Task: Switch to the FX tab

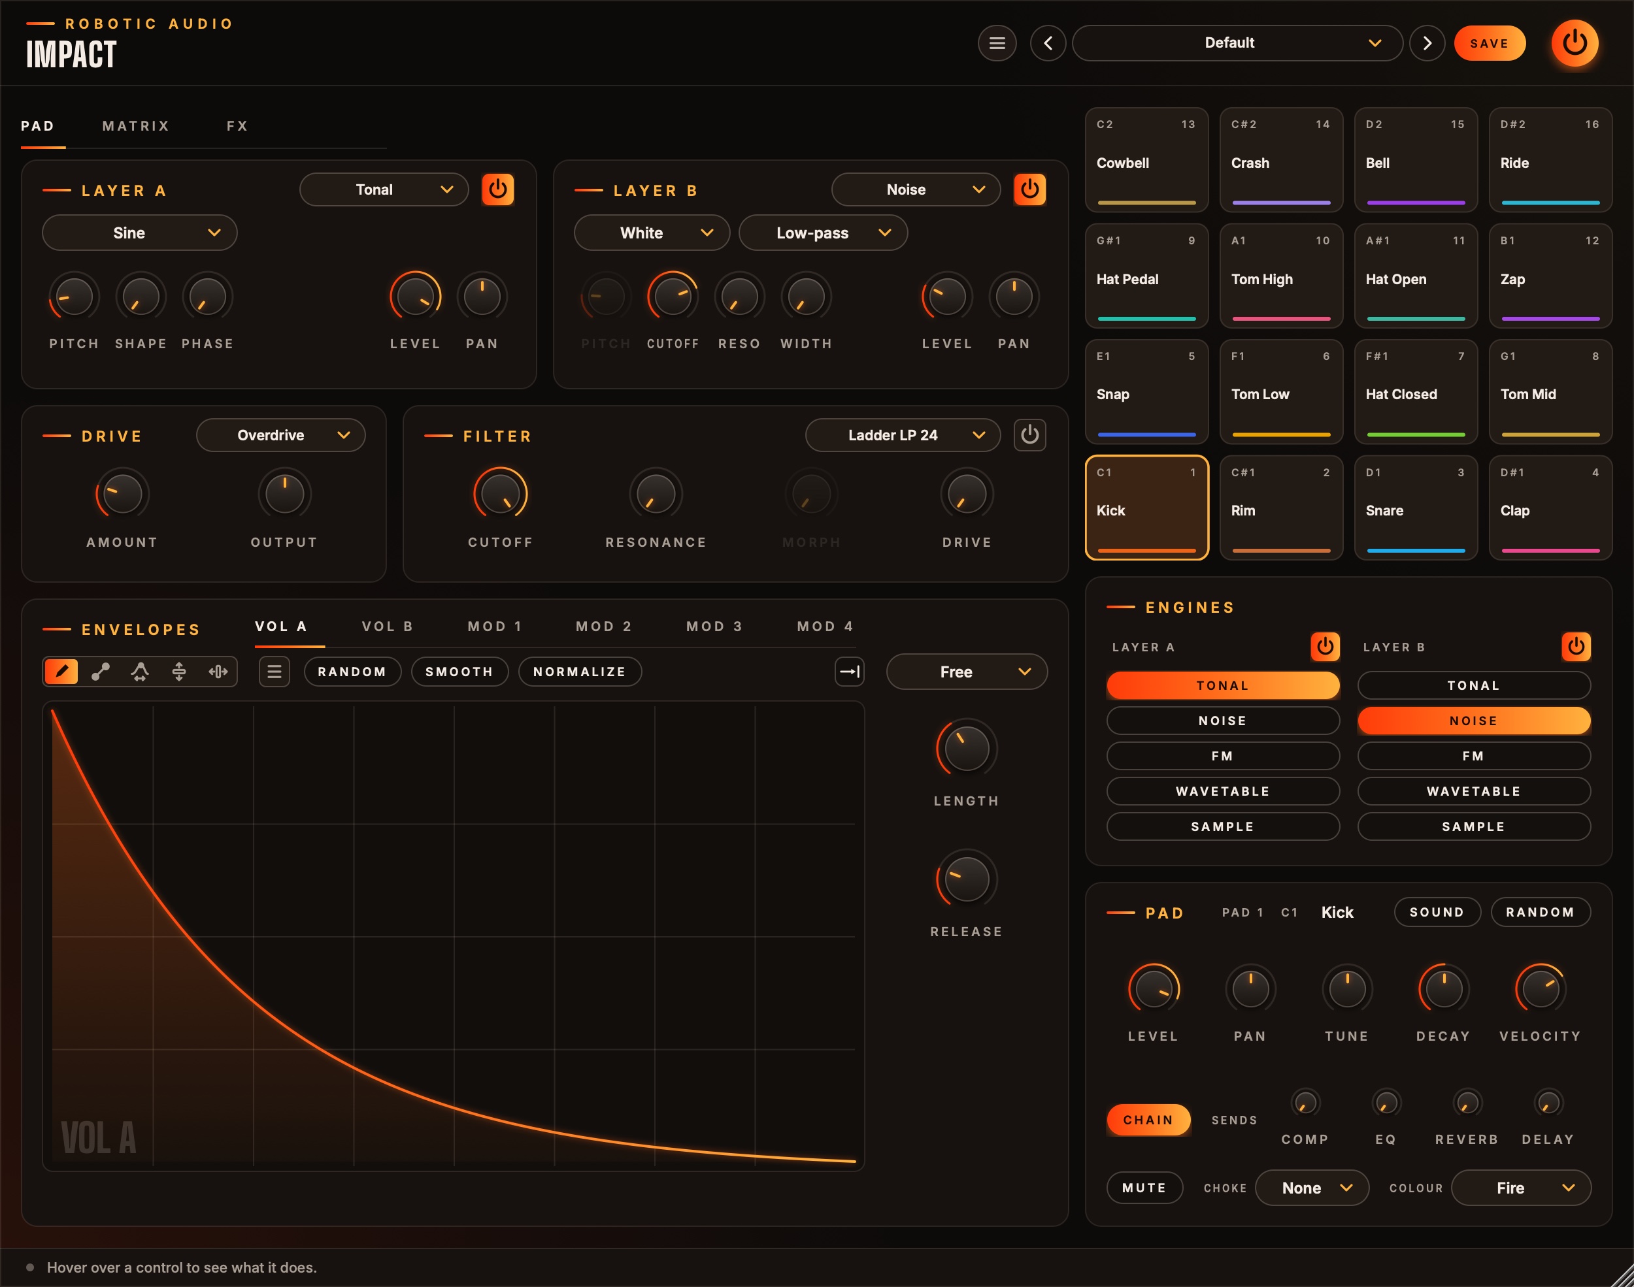Action: coord(237,126)
